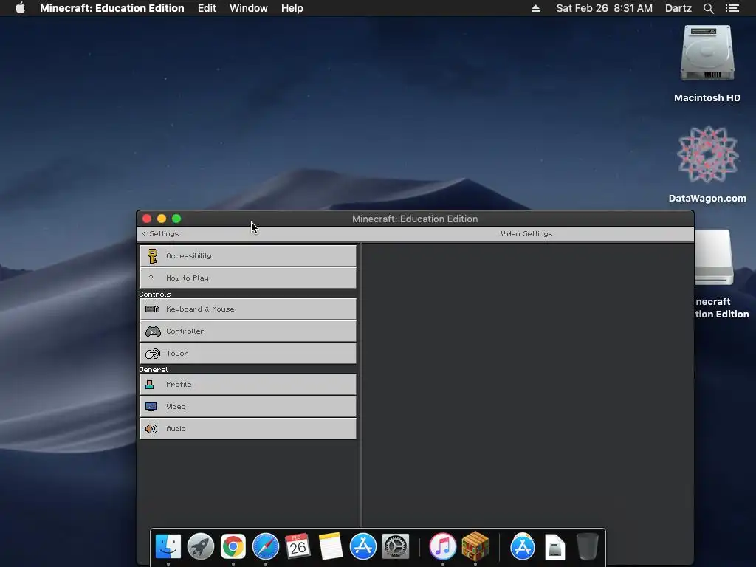
Task: Click the Controls section label
Action: (155, 294)
